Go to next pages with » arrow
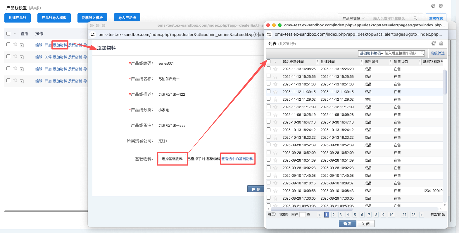Screen dimensions: 459x233 [x=422, y=215]
